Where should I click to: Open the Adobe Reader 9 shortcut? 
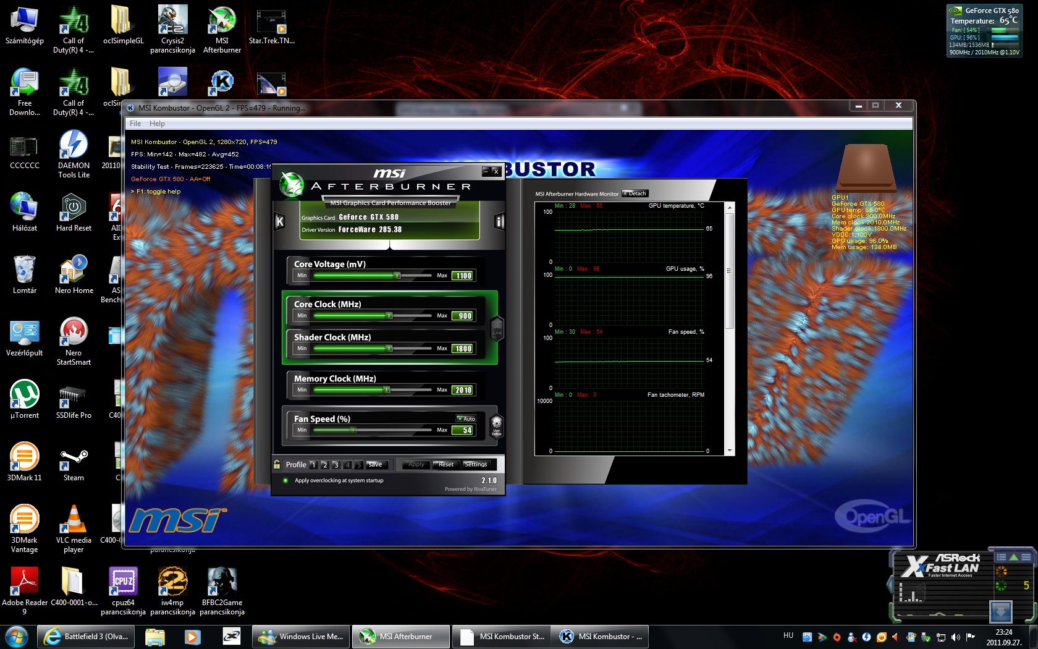pyautogui.click(x=25, y=592)
